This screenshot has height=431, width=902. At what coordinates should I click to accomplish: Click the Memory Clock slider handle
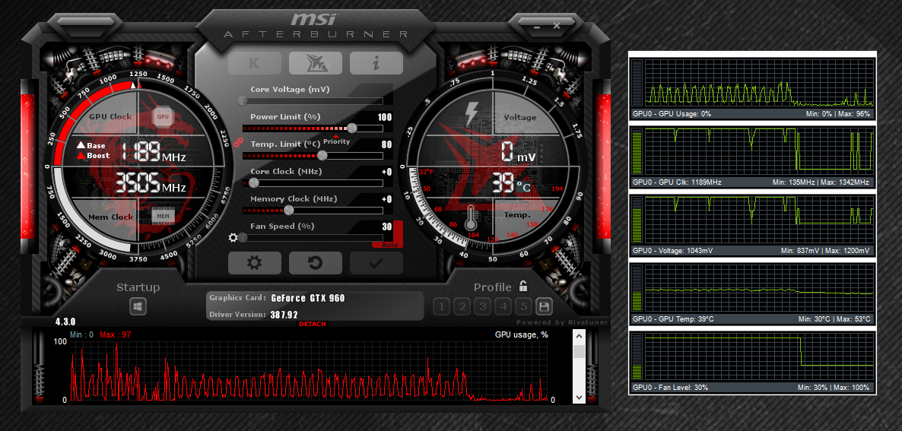click(x=289, y=211)
